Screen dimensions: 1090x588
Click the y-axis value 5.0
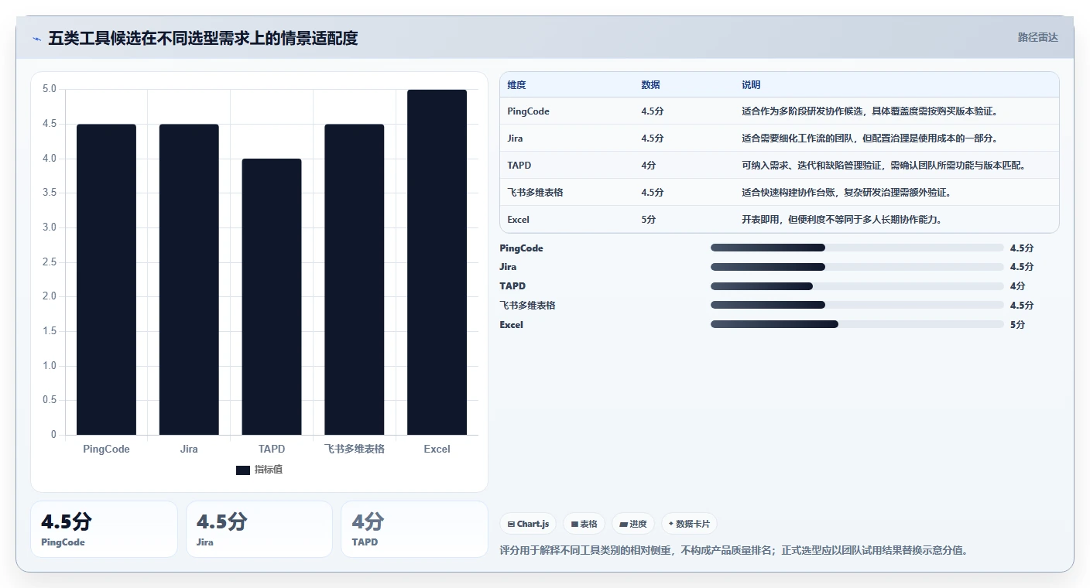pos(49,89)
